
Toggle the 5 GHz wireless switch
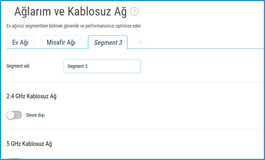click(14, 159)
